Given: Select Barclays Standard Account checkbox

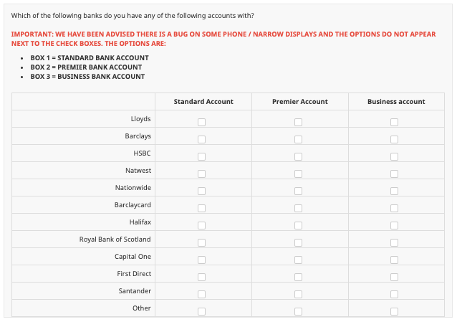Looking at the screenshot, I should pyautogui.click(x=202, y=139).
